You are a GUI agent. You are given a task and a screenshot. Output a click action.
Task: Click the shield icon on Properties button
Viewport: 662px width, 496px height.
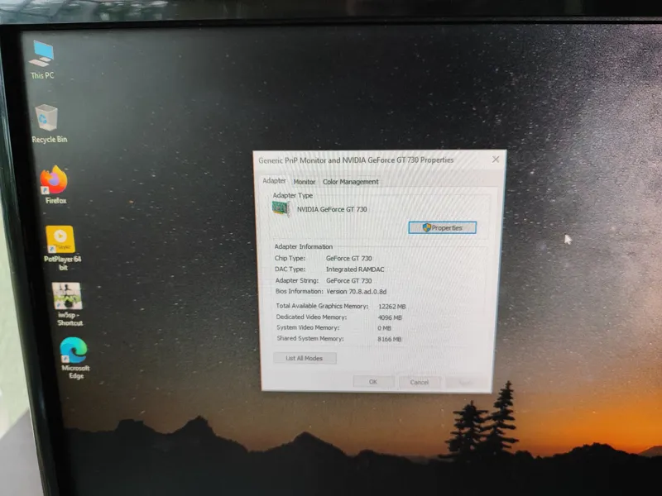coord(426,228)
